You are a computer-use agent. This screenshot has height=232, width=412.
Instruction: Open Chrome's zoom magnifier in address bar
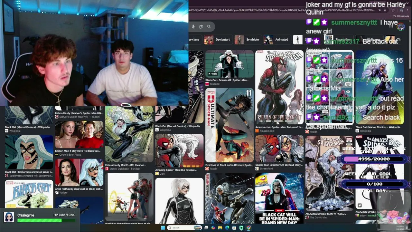tap(380, 10)
